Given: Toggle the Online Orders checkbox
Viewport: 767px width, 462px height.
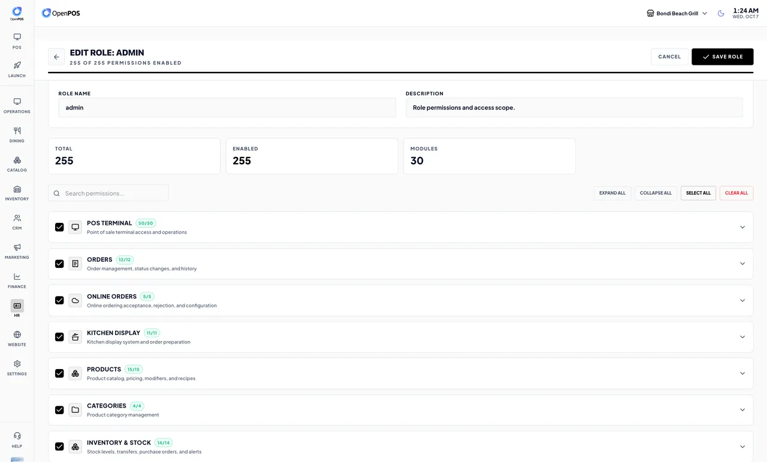Looking at the screenshot, I should 59,300.
